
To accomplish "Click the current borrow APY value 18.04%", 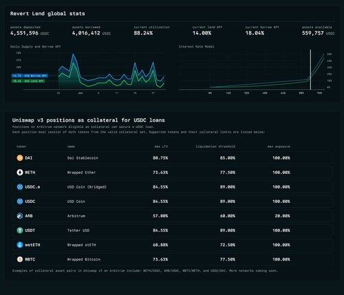I will 255,33.
